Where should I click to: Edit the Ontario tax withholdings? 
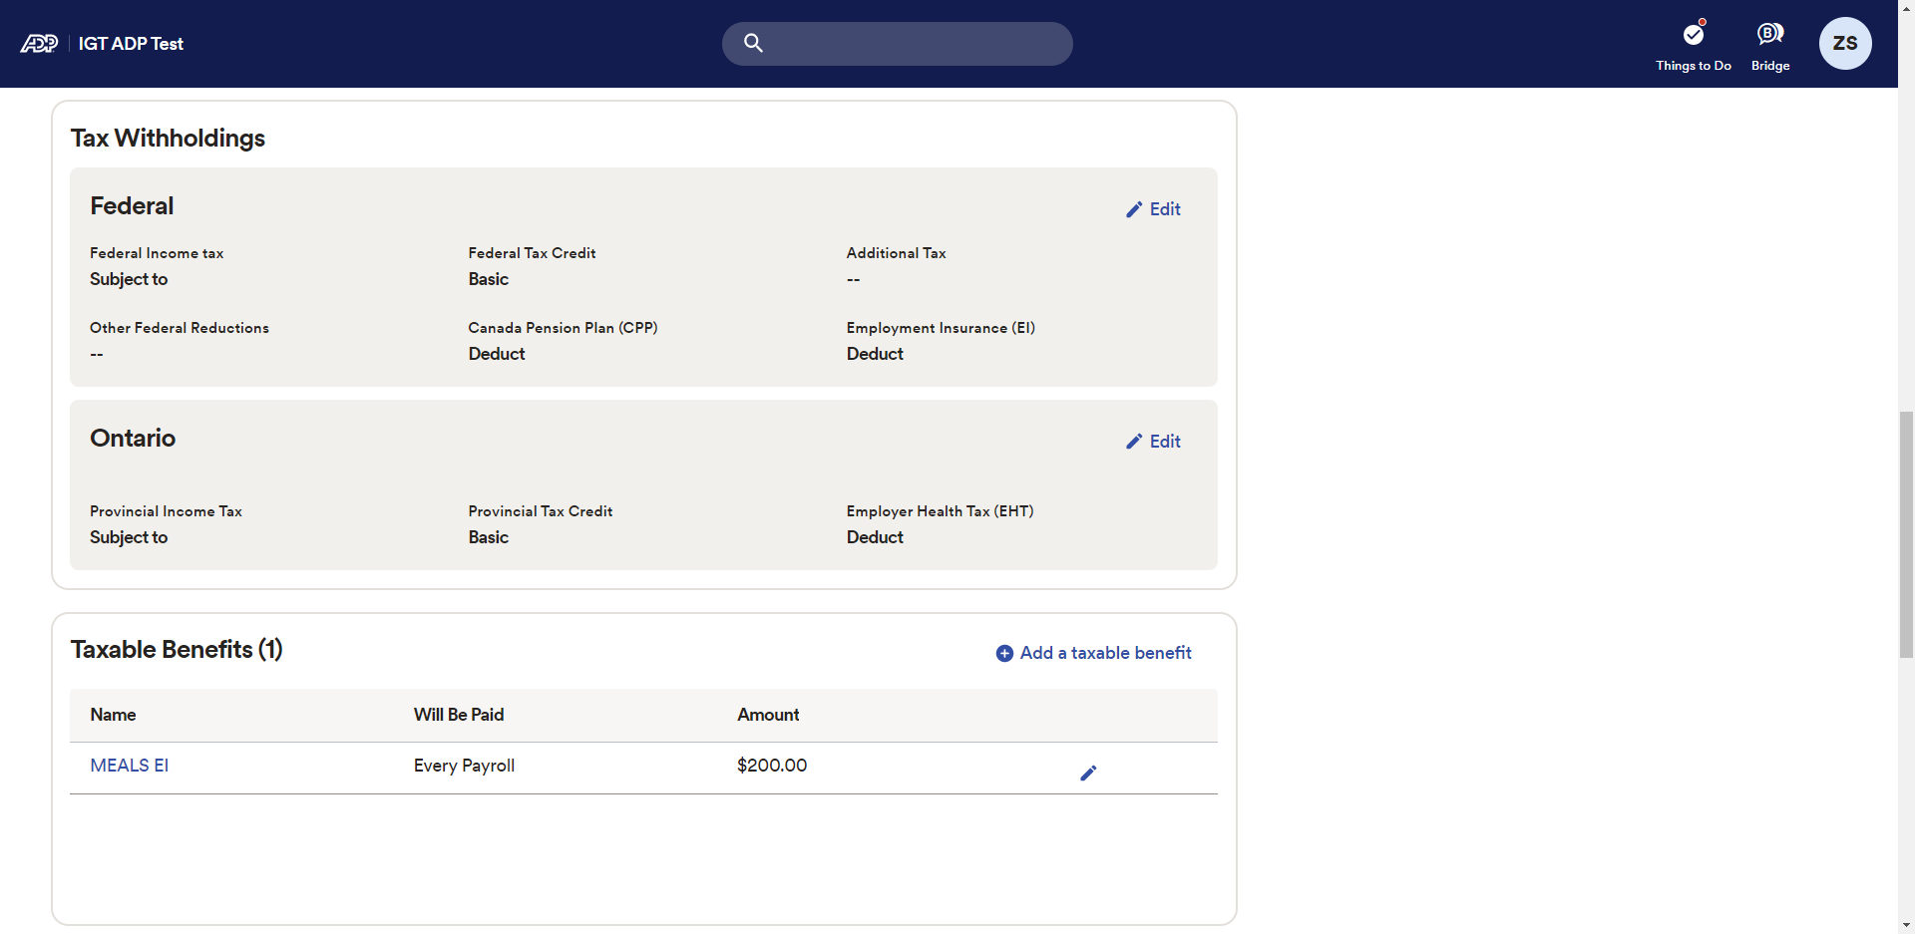[1154, 442]
